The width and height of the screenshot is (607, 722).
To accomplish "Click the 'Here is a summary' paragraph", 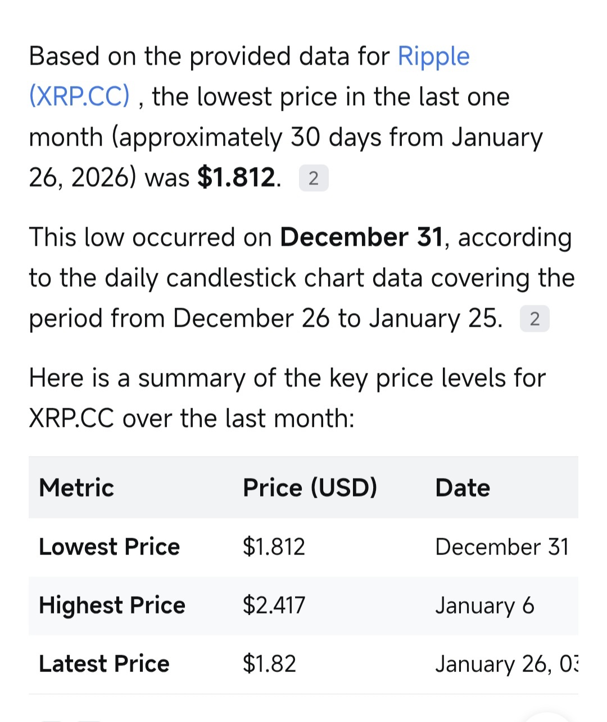I will tap(287, 398).
